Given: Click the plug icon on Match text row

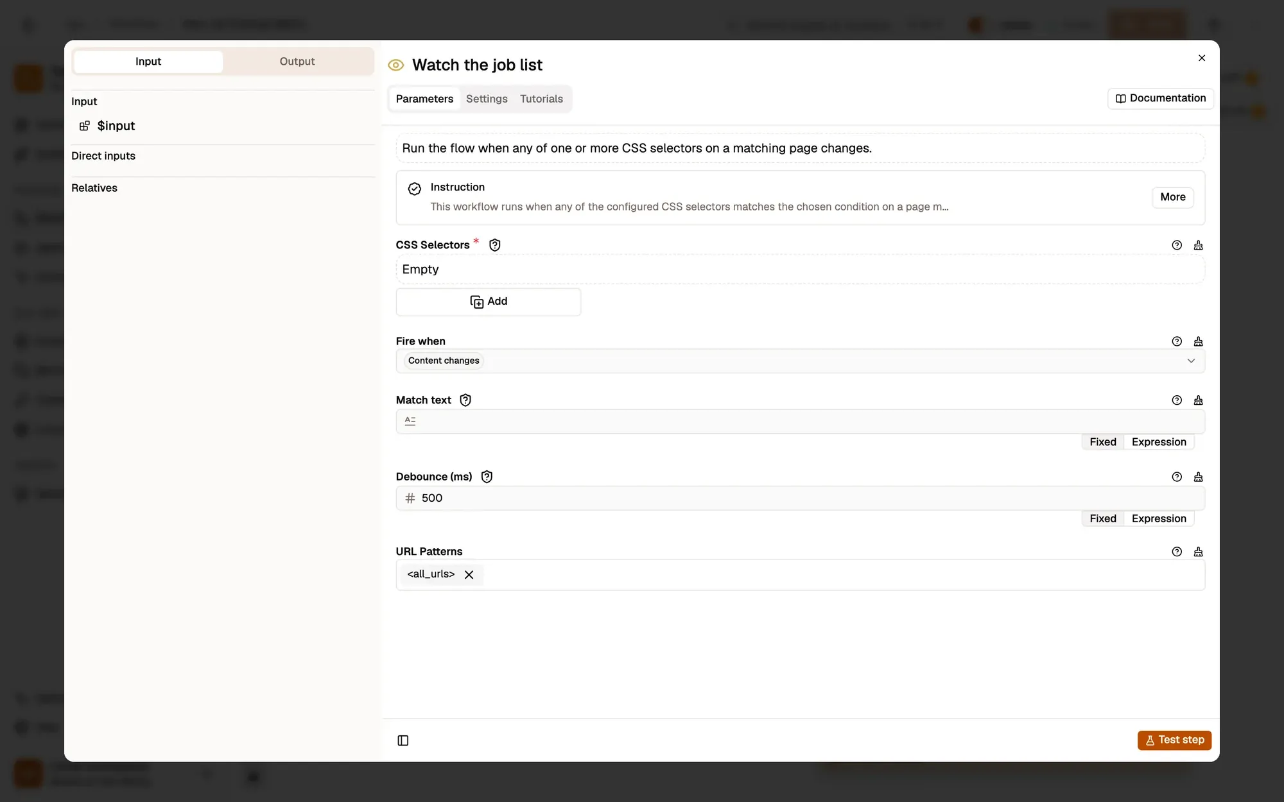Looking at the screenshot, I should (1198, 400).
